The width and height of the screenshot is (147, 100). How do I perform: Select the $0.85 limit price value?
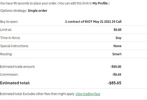pyautogui.click(x=117, y=30)
